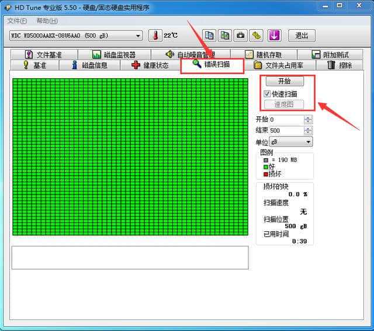Click the camera save screenshot icon
Viewport: 374px width, 331px height.
(x=240, y=36)
